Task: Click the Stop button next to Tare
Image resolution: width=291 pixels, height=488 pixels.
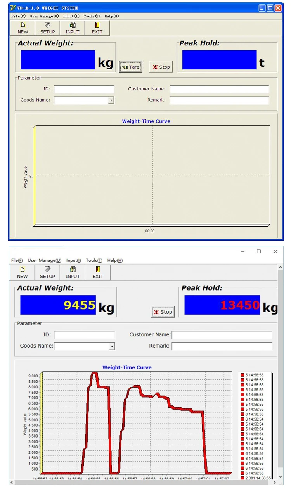Action: coord(161,67)
